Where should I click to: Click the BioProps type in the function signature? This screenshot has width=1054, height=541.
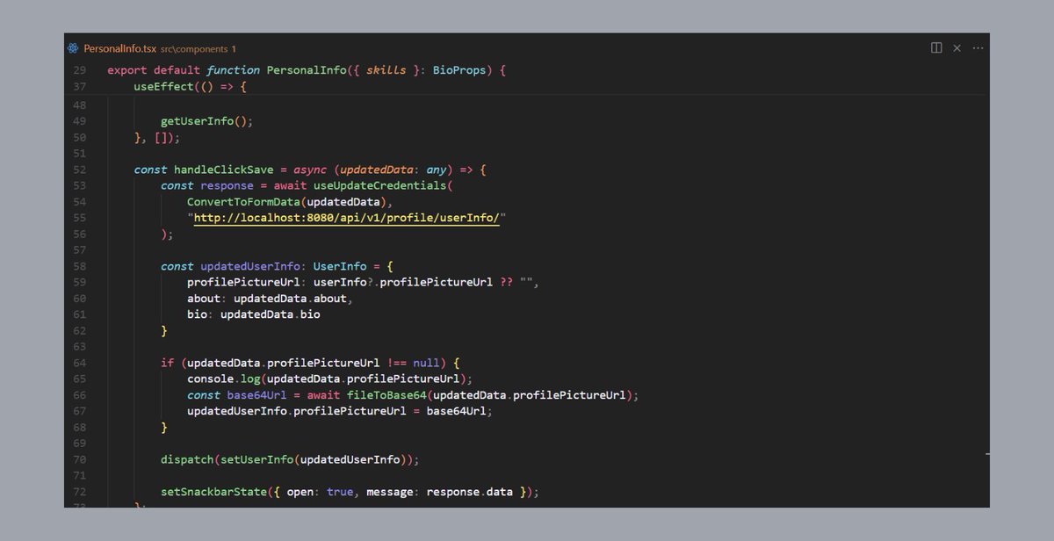point(459,70)
